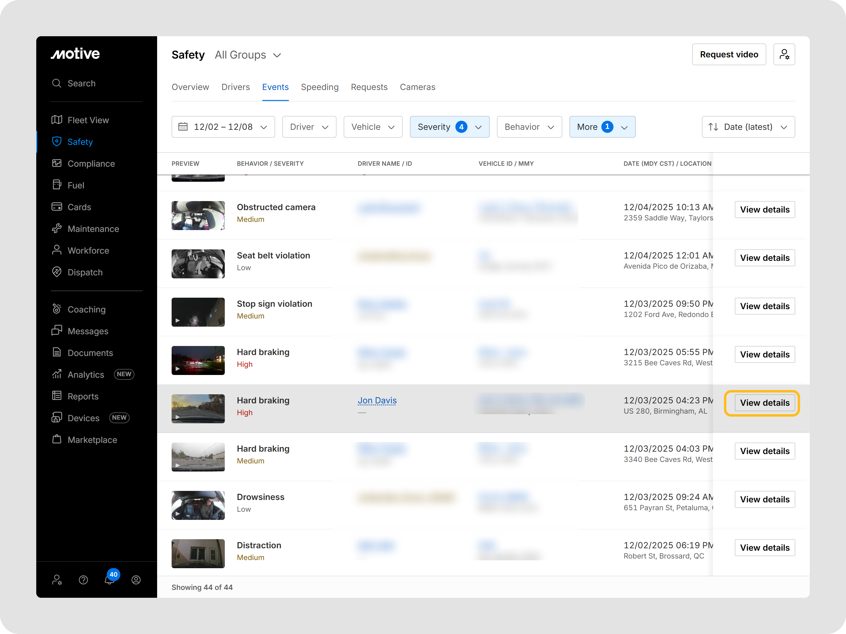Play the Stop sign violation event video
Image resolution: width=846 pixels, height=634 pixels.
198,312
